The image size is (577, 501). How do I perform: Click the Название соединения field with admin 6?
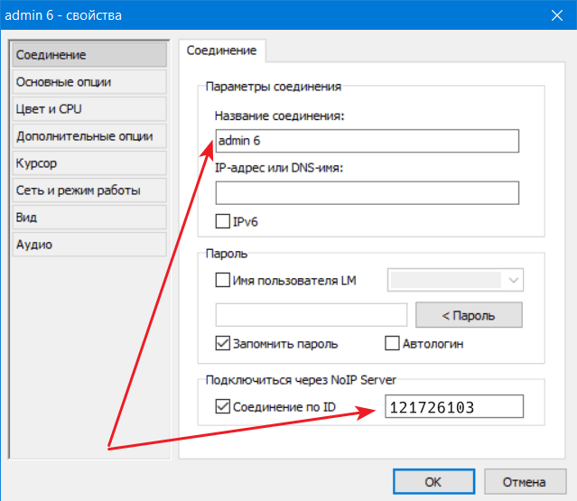tap(367, 141)
